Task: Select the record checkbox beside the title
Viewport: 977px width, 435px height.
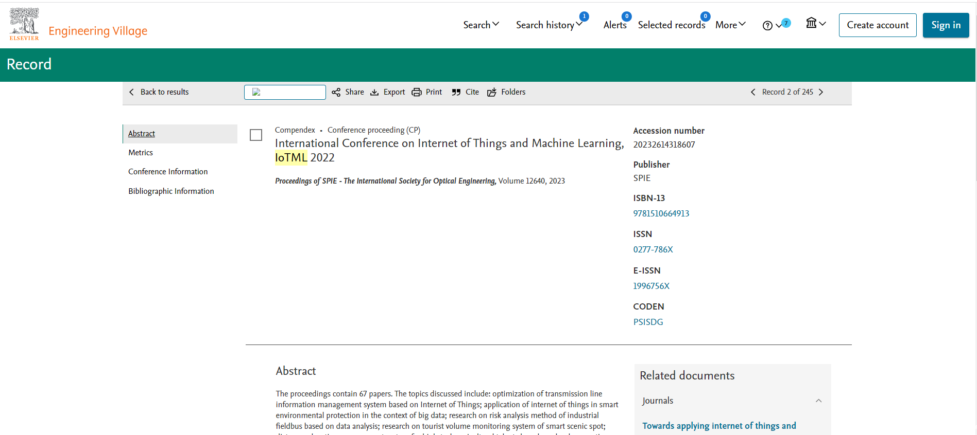Action: (256, 135)
